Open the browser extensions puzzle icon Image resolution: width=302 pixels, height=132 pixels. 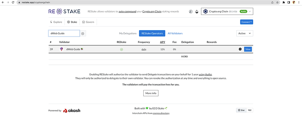pos(284,2)
